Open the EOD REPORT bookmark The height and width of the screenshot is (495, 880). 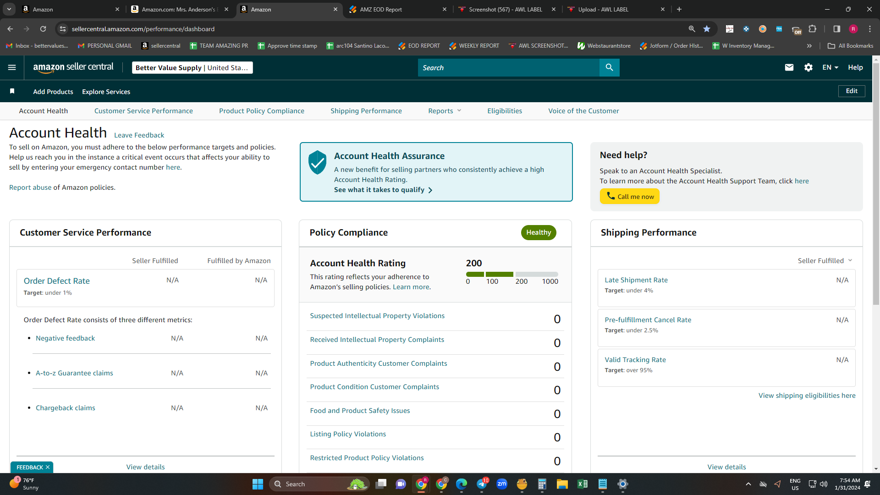pos(419,46)
